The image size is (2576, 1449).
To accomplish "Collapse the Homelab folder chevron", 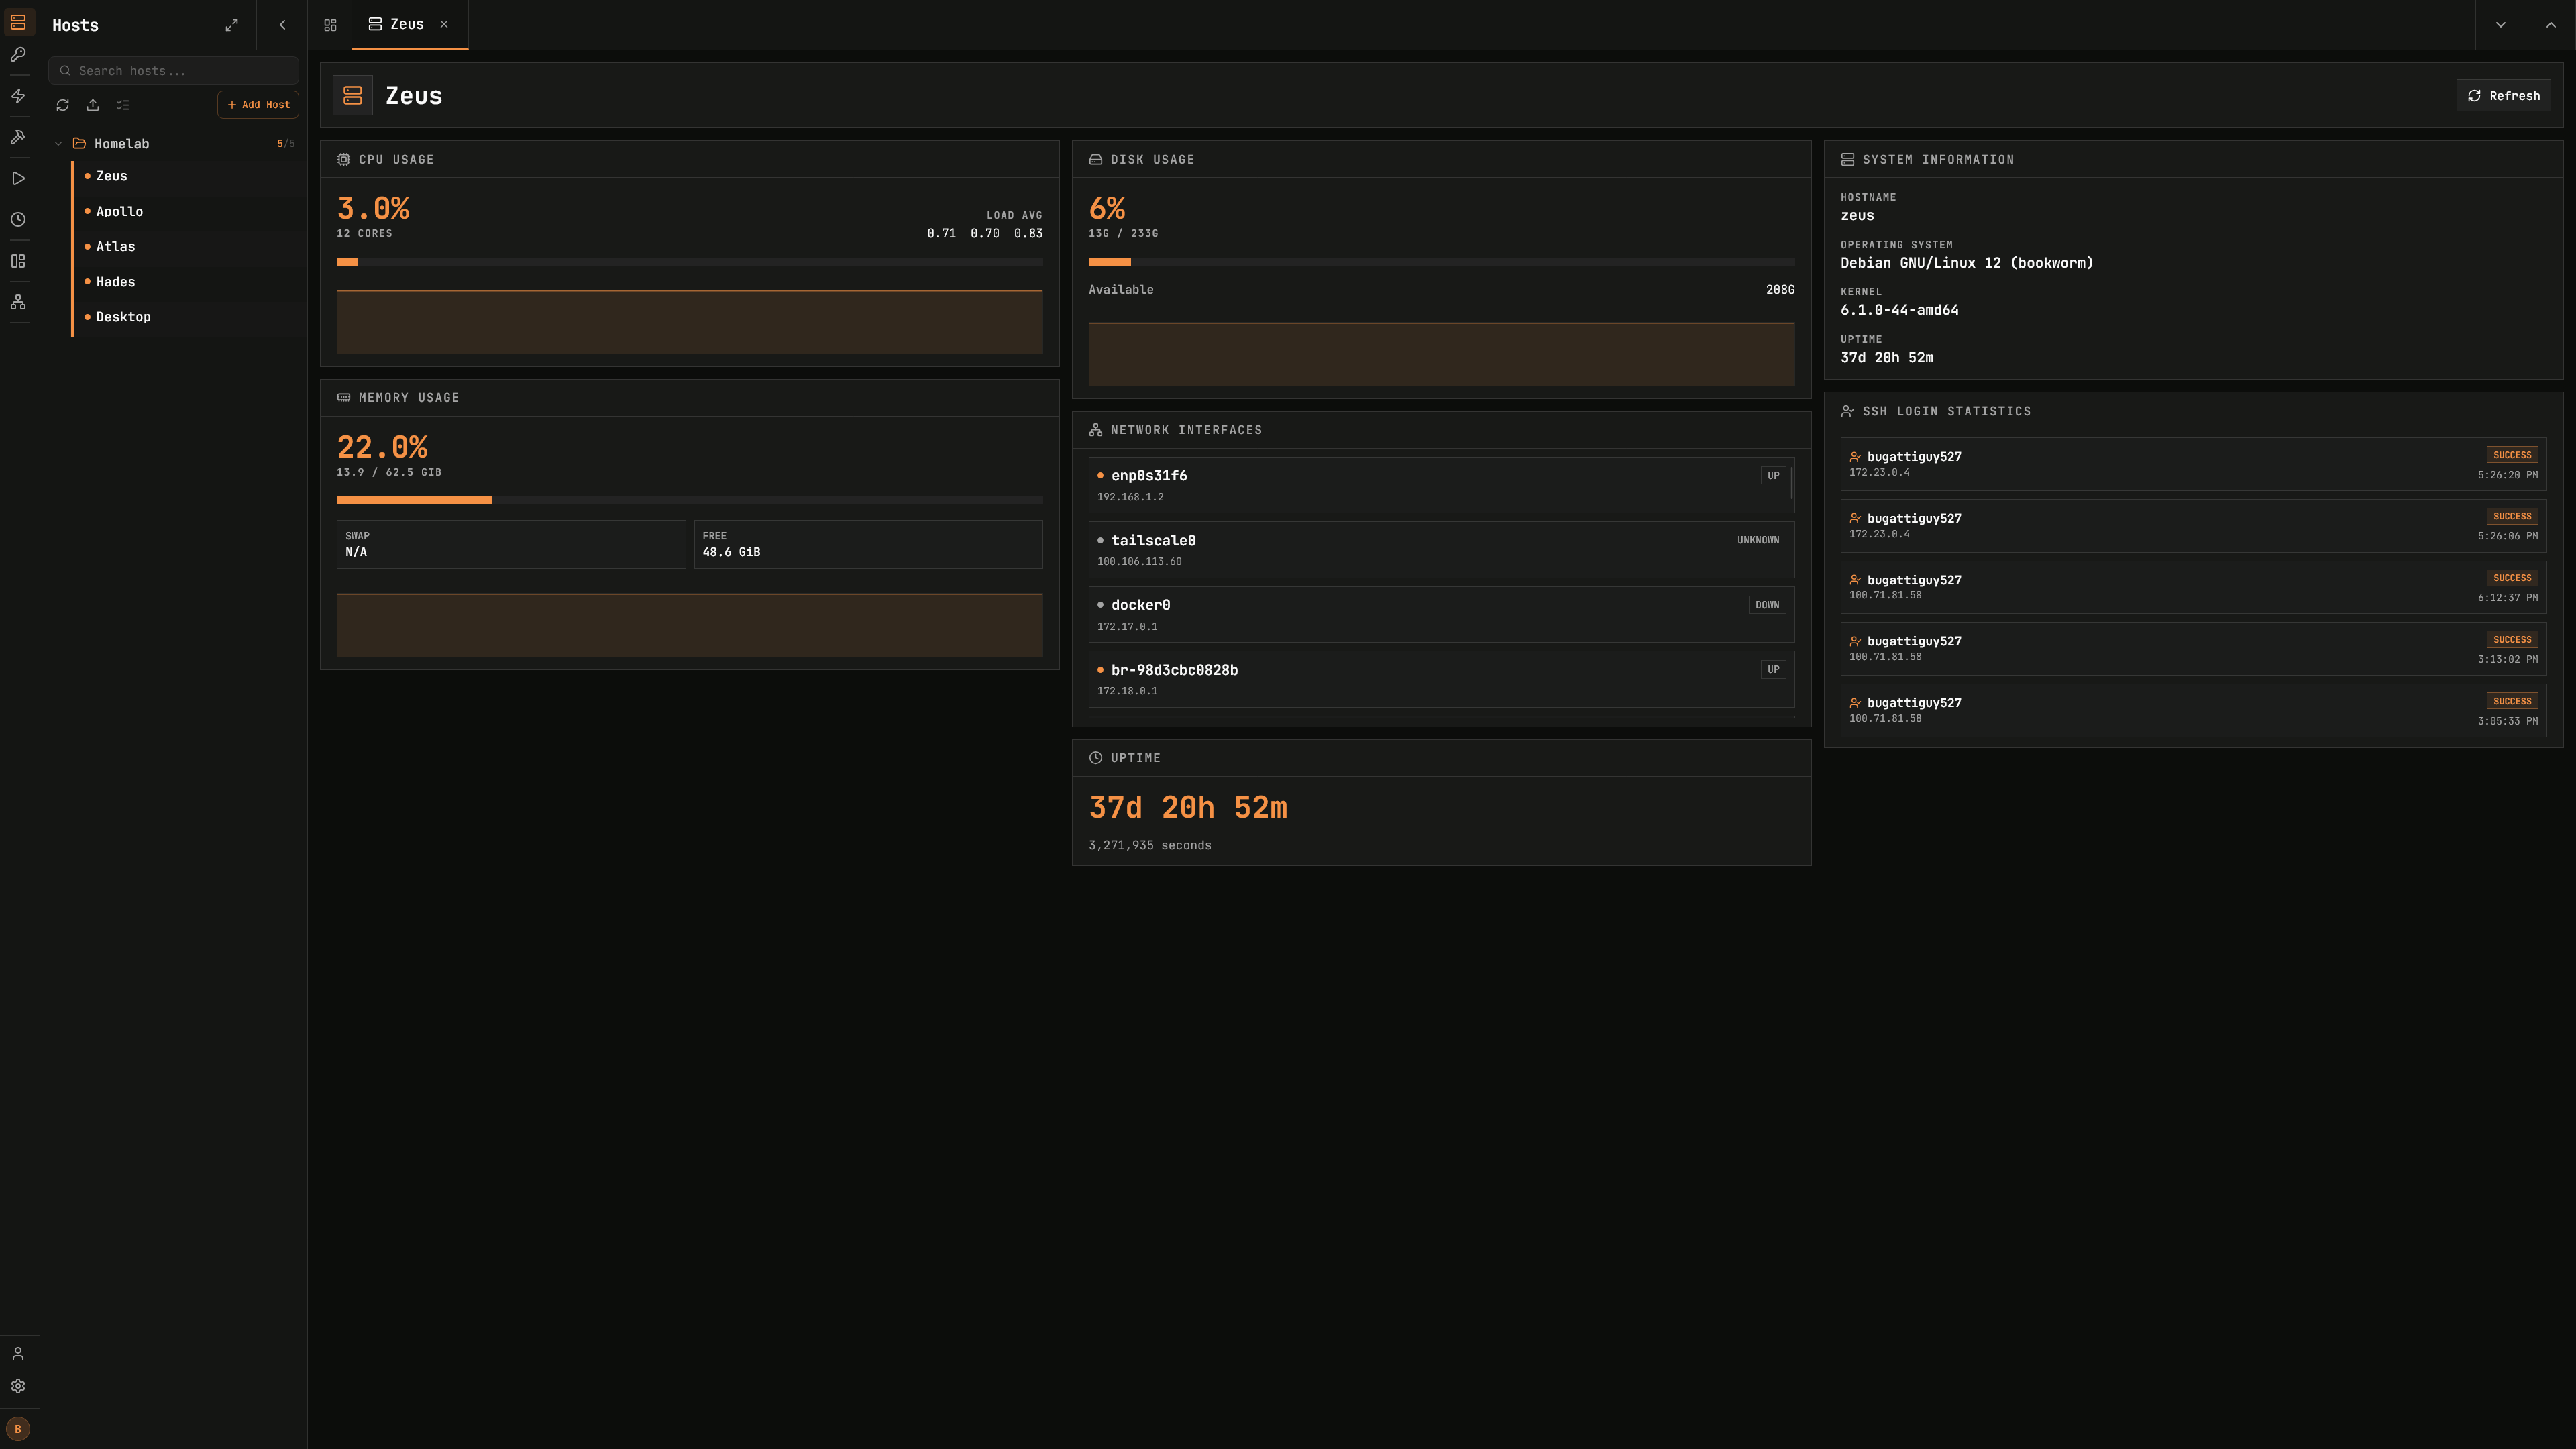I will 58,144.
